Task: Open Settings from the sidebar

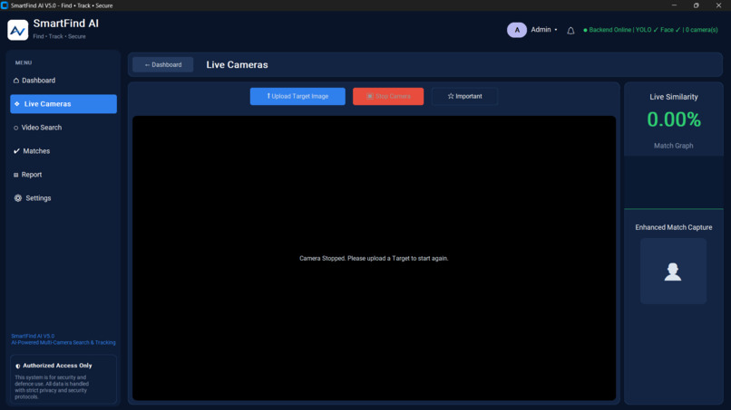Action: (x=63, y=198)
